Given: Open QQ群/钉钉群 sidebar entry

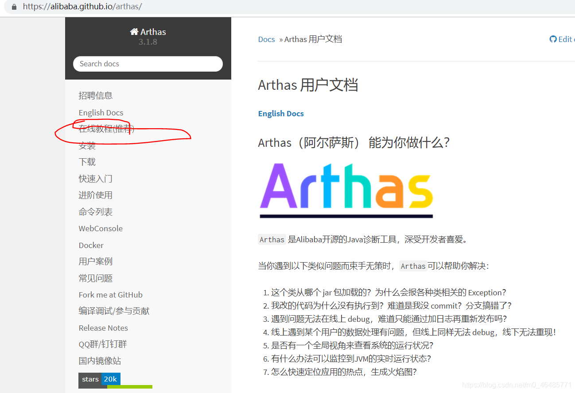Looking at the screenshot, I should coord(103,344).
